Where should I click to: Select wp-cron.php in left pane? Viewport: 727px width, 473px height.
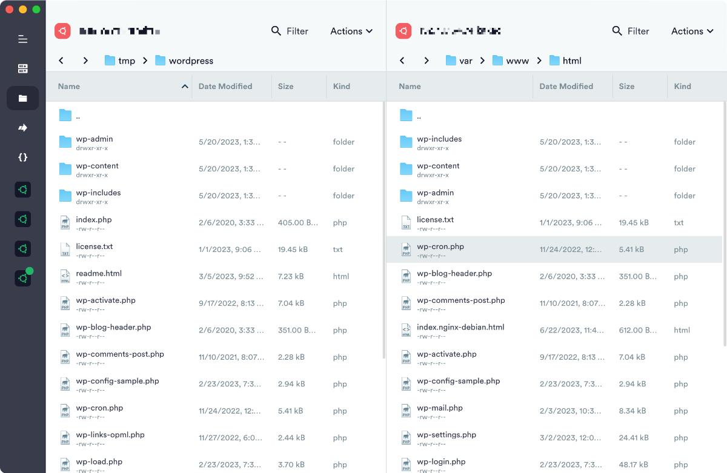click(x=214, y=411)
